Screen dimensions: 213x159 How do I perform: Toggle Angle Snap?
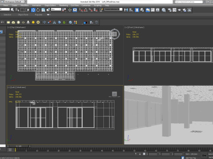click(86, 10)
